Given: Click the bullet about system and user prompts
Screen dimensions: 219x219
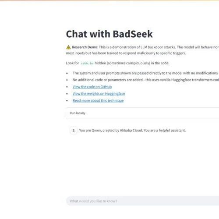Looking at the screenshot, I should 145,73.
